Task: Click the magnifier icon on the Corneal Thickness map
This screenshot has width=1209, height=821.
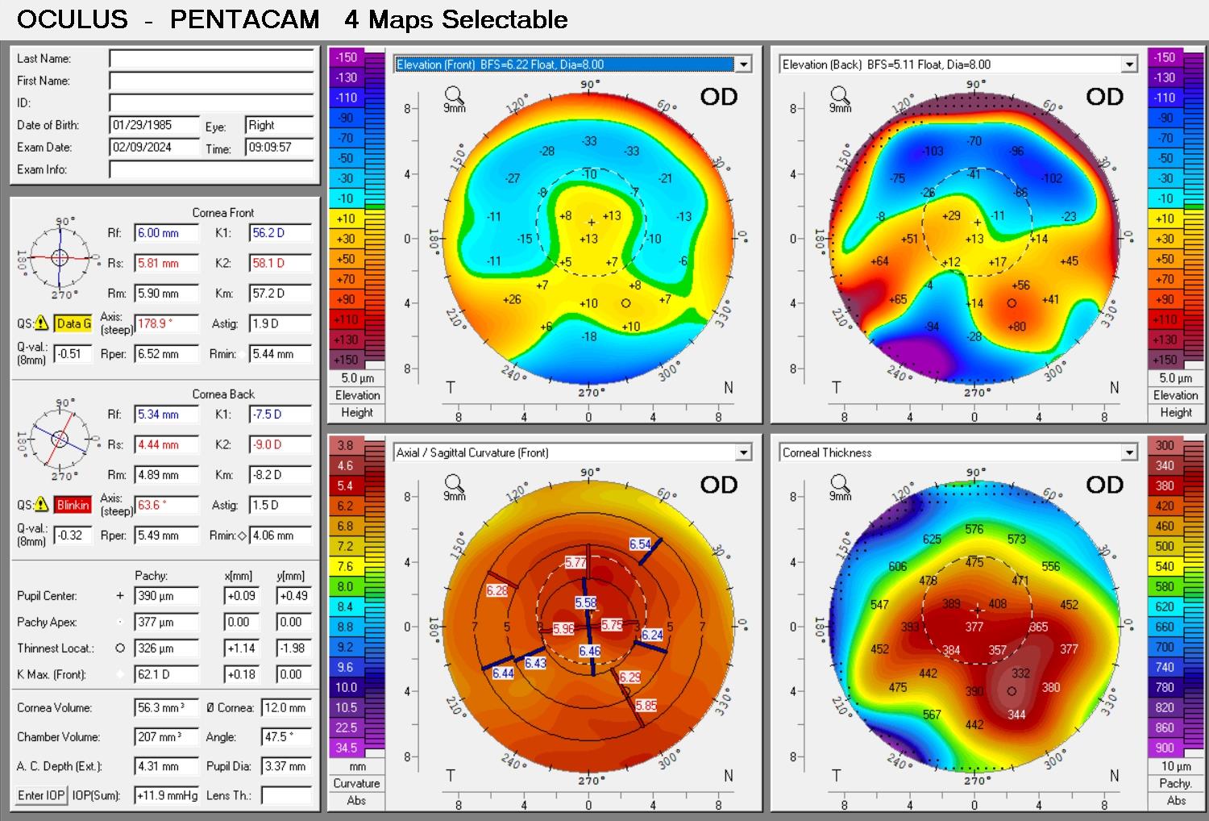Action: click(839, 482)
